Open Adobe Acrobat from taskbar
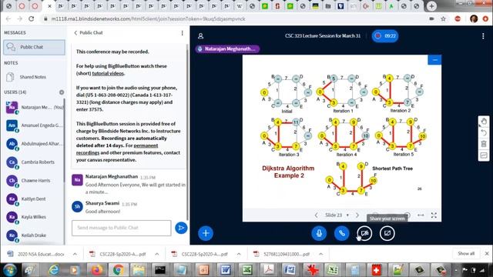493x277 pixels. pos(268,270)
